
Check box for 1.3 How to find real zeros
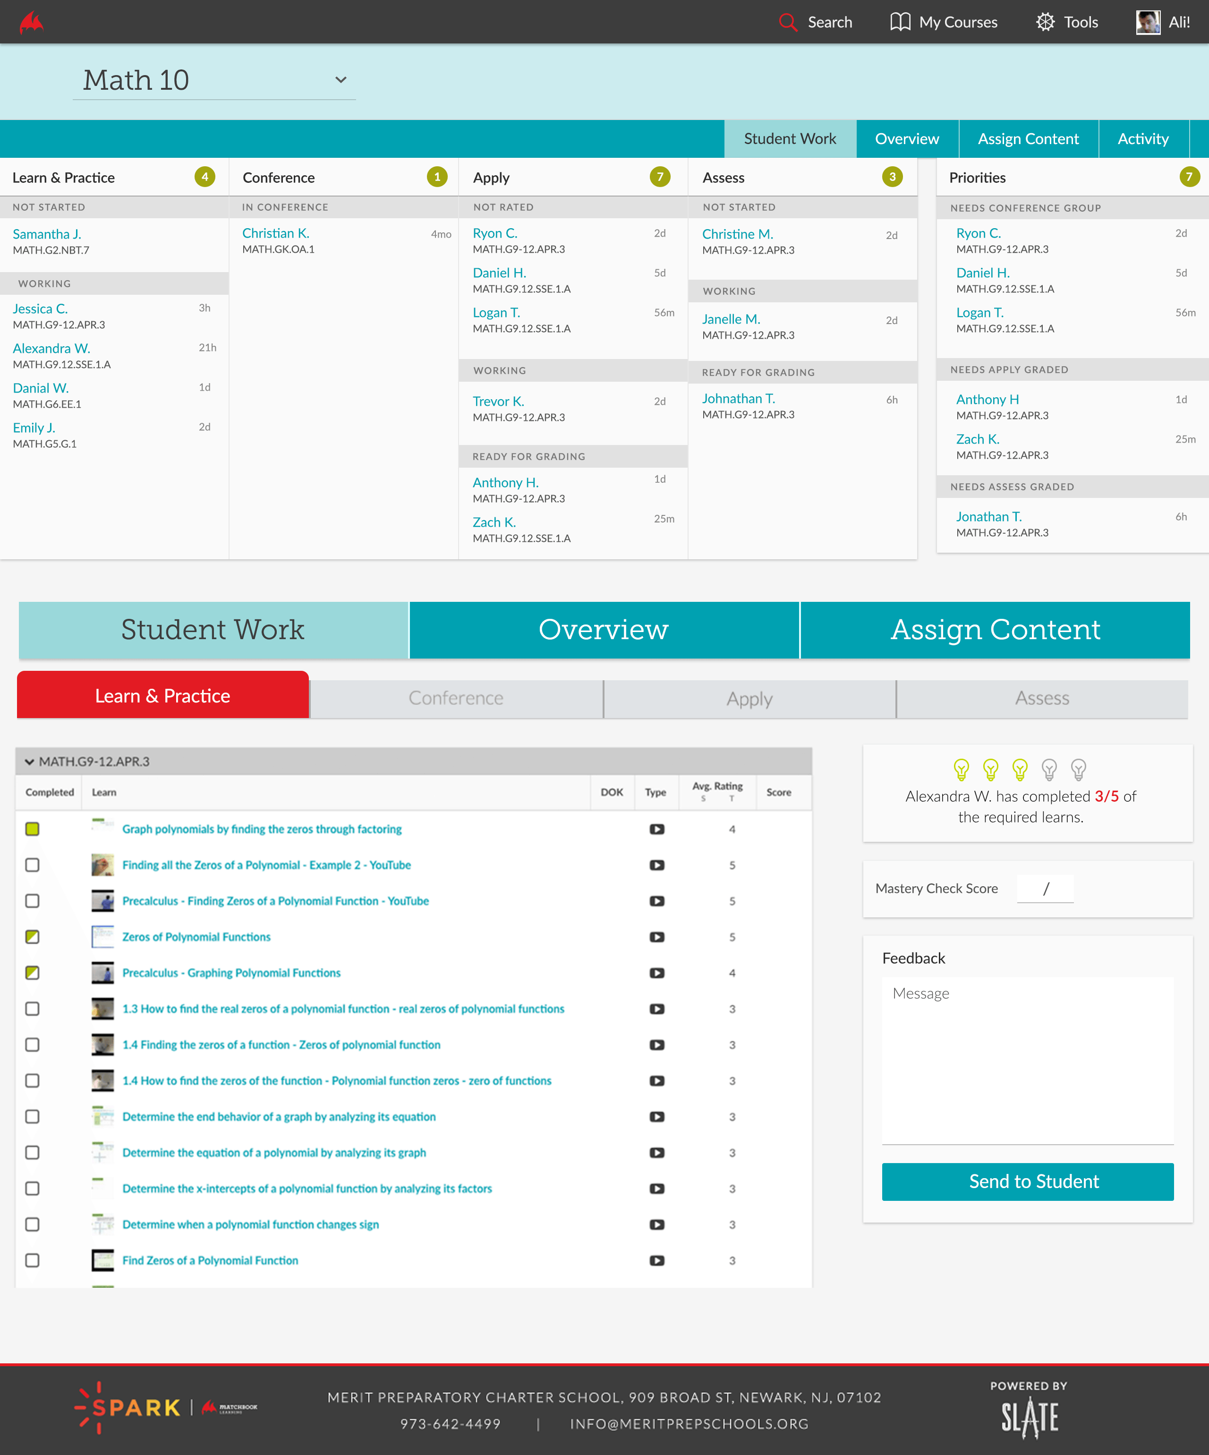tap(33, 1010)
